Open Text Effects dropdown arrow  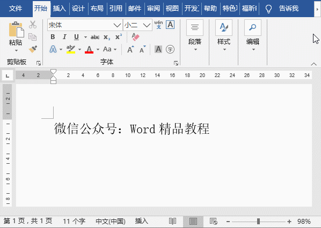61,49
